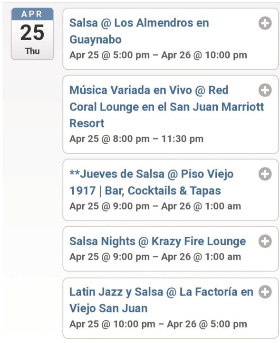Screen dimensions: 280x343
Task: Click the Guaynabo title line of first event
Action: (96, 40)
